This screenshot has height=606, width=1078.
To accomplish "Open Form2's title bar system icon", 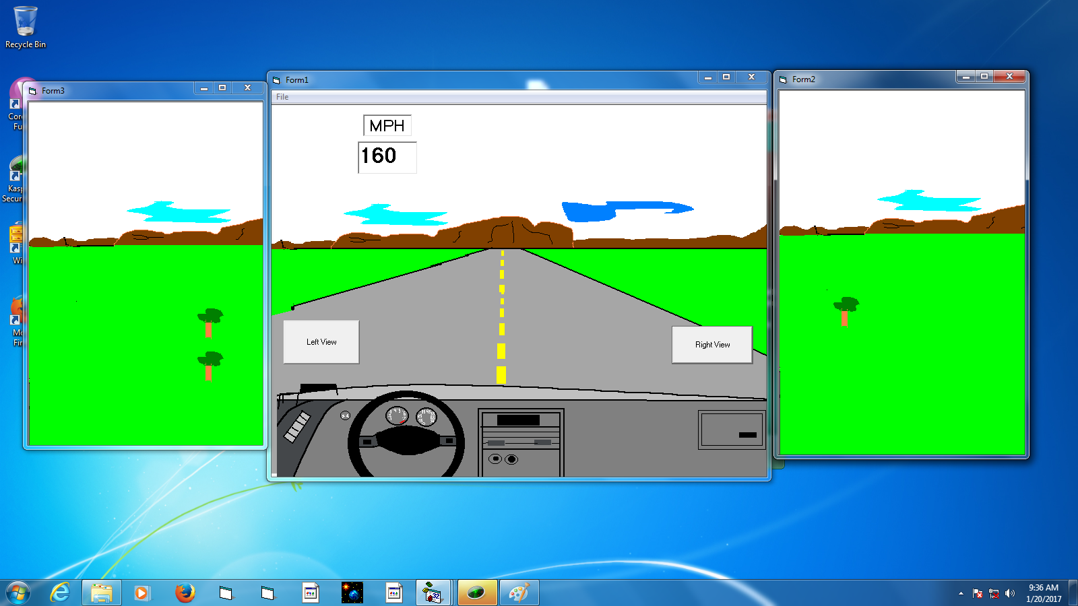I will tap(783, 79).
